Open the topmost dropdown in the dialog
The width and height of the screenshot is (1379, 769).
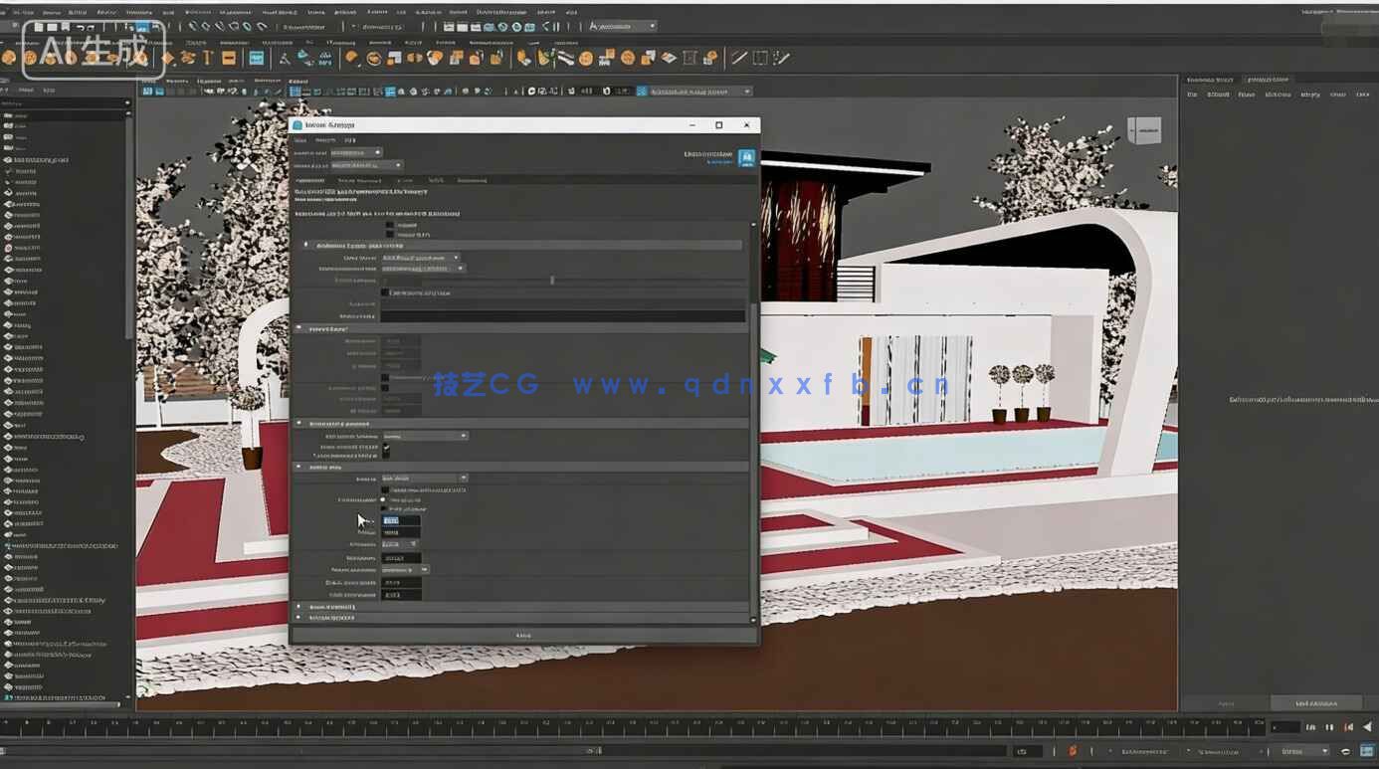click(x=356, y=152)
